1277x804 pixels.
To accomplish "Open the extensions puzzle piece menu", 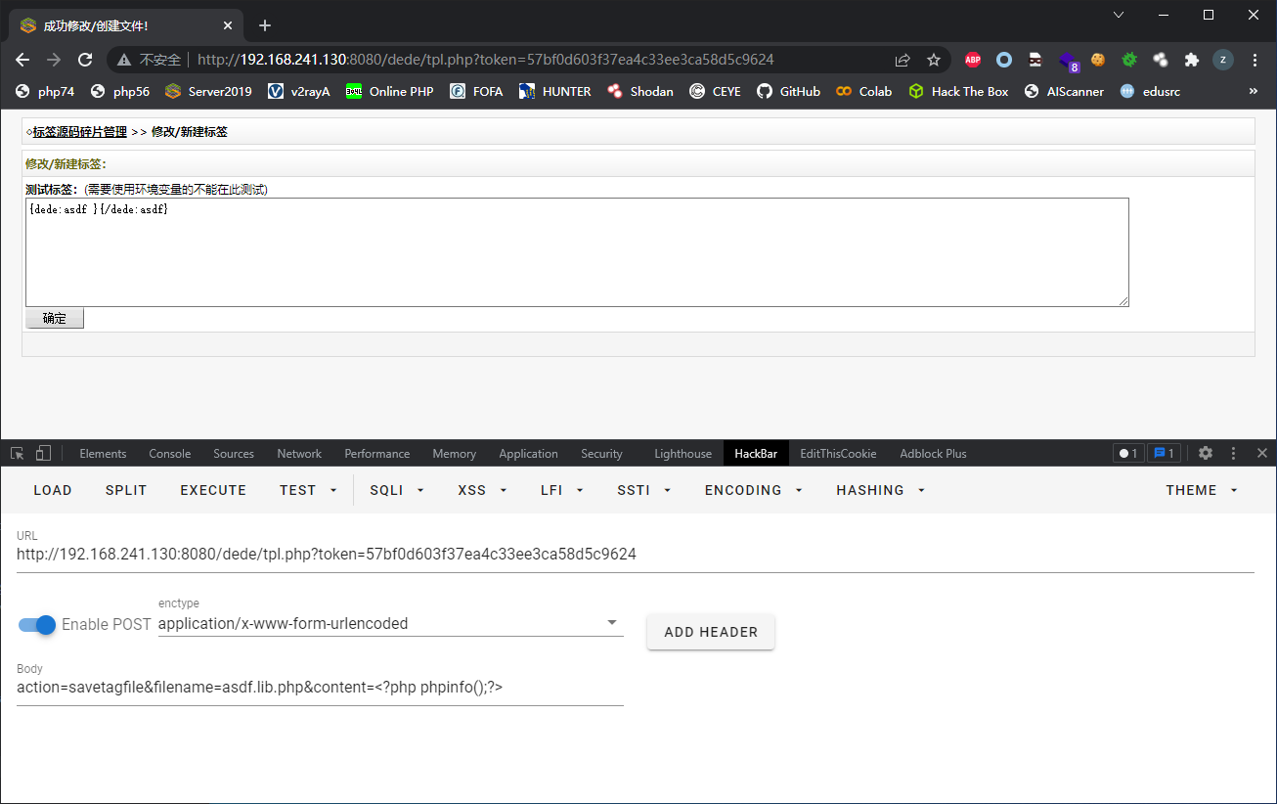I will pos(1192,60).
